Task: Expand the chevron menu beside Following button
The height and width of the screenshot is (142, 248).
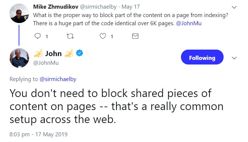Action: (x=234, y=58)
